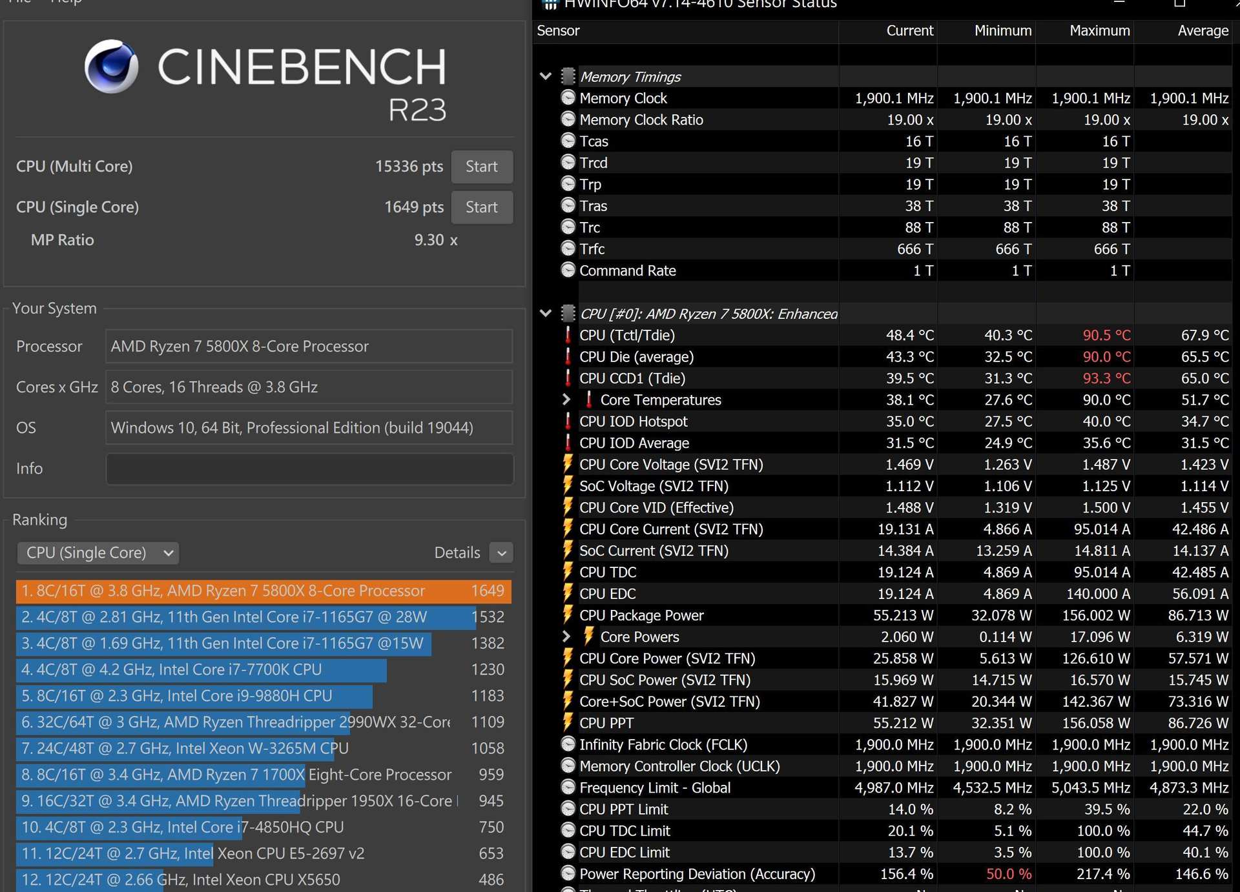Screen dimensions: 1240x892
Task: Select ranking entry Ryzen 7 5800X 1649
Action: click(x=263, y=591)
